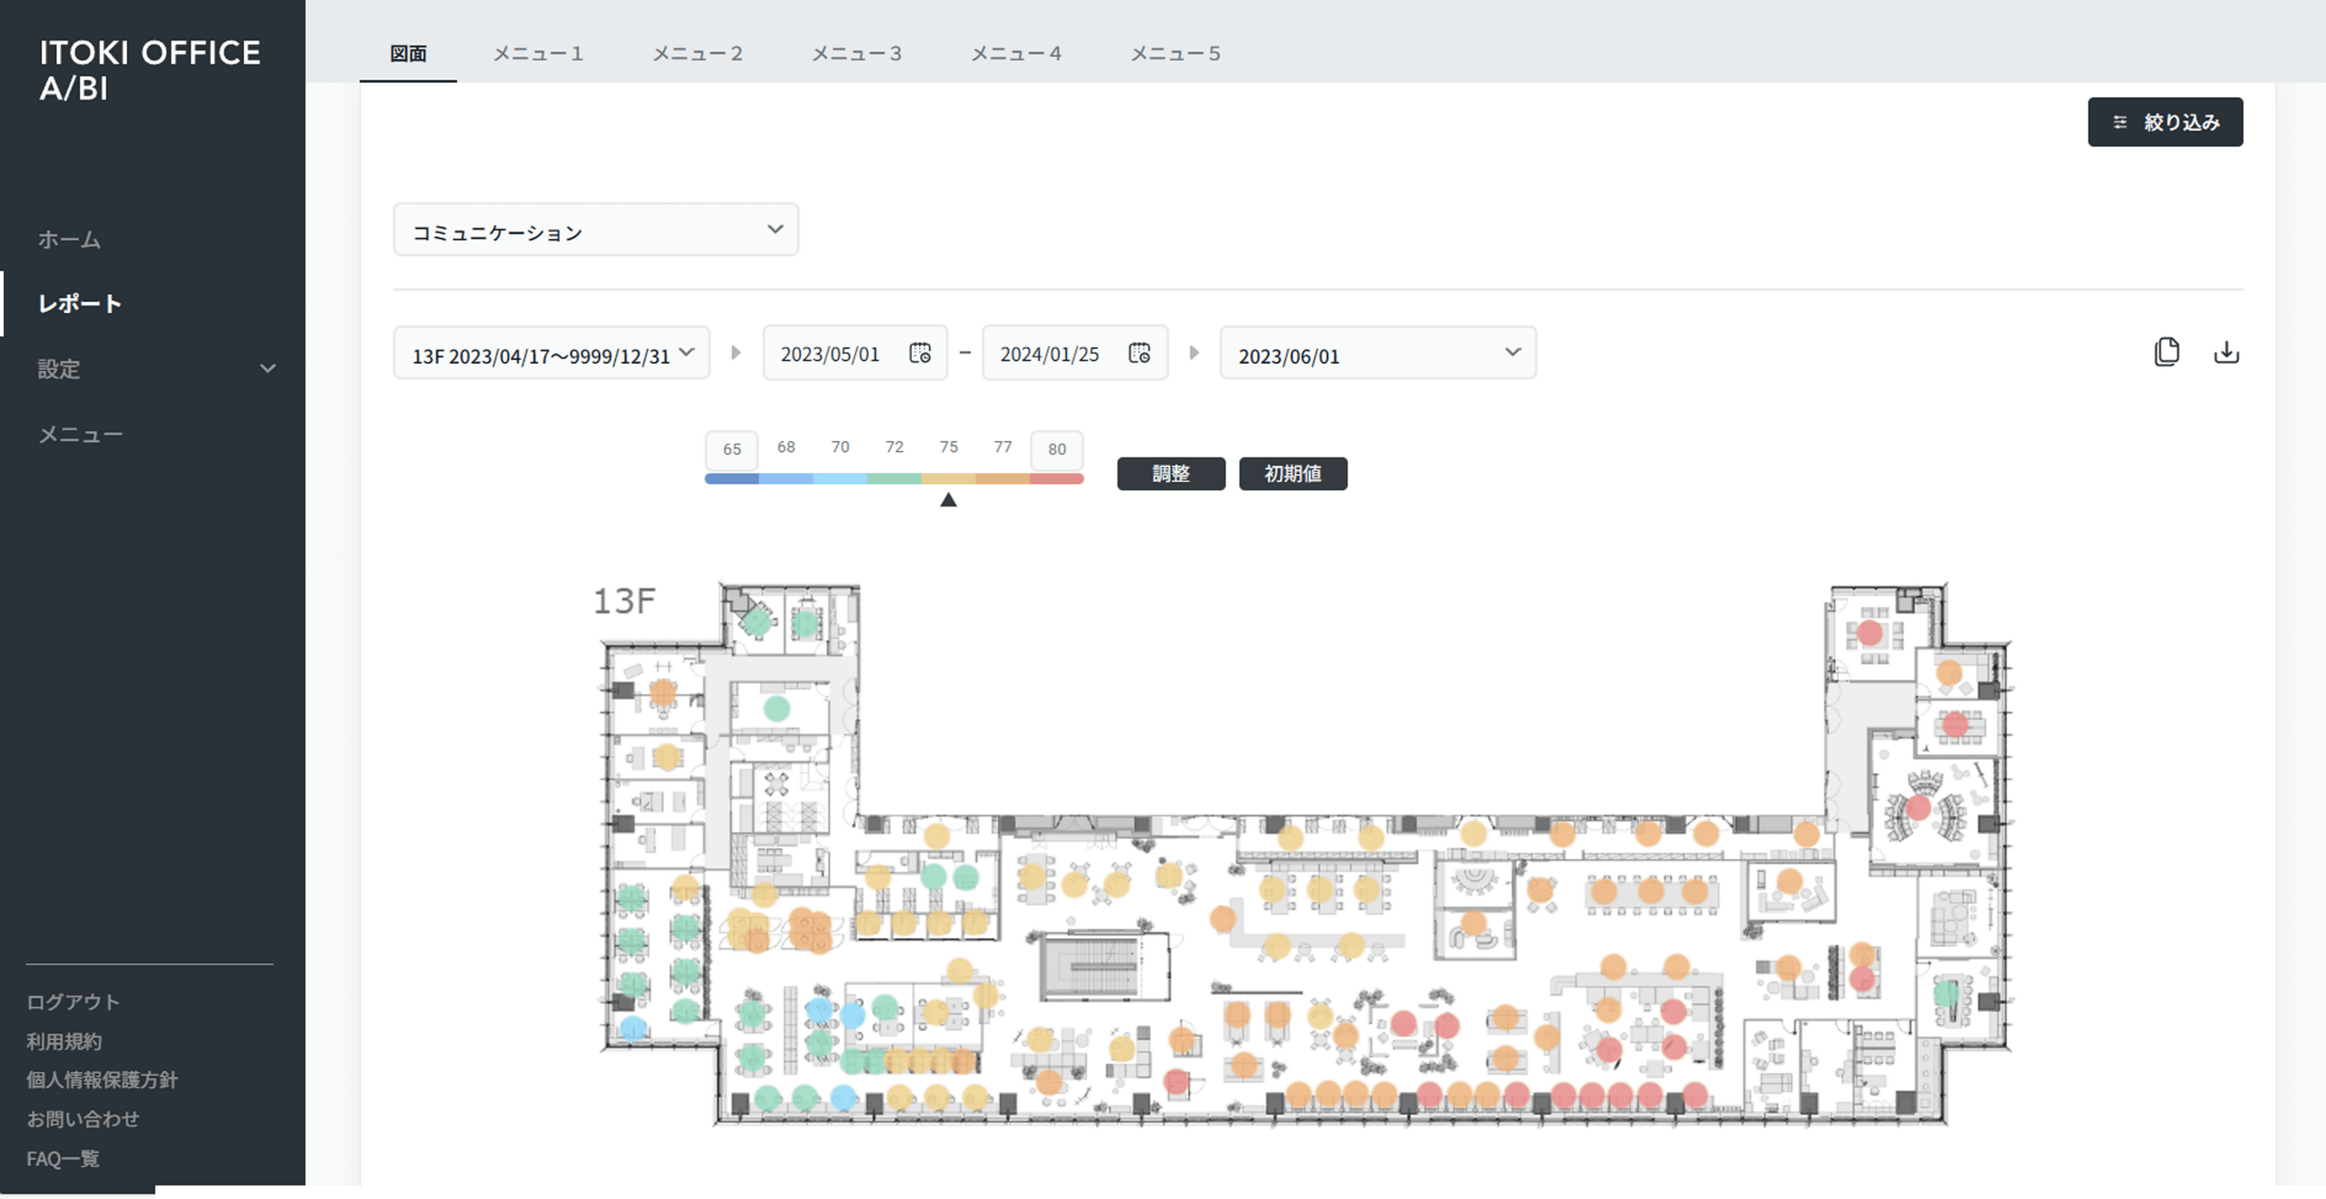
Task: Open the 2023/06/01 date dropdown
Action: coord(1377,354)
